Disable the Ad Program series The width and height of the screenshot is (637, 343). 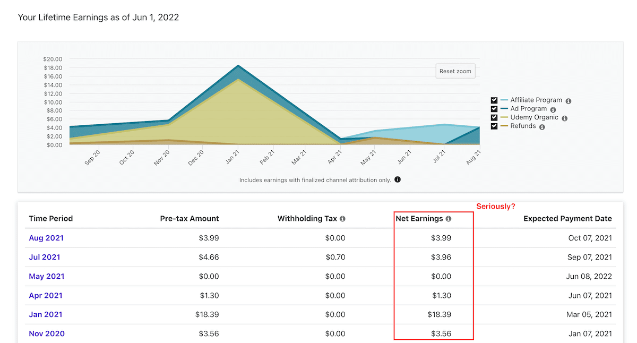click(494, 108)
